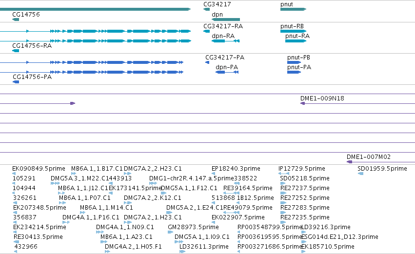Open EST IP12729.5prime

click(302, 169)
